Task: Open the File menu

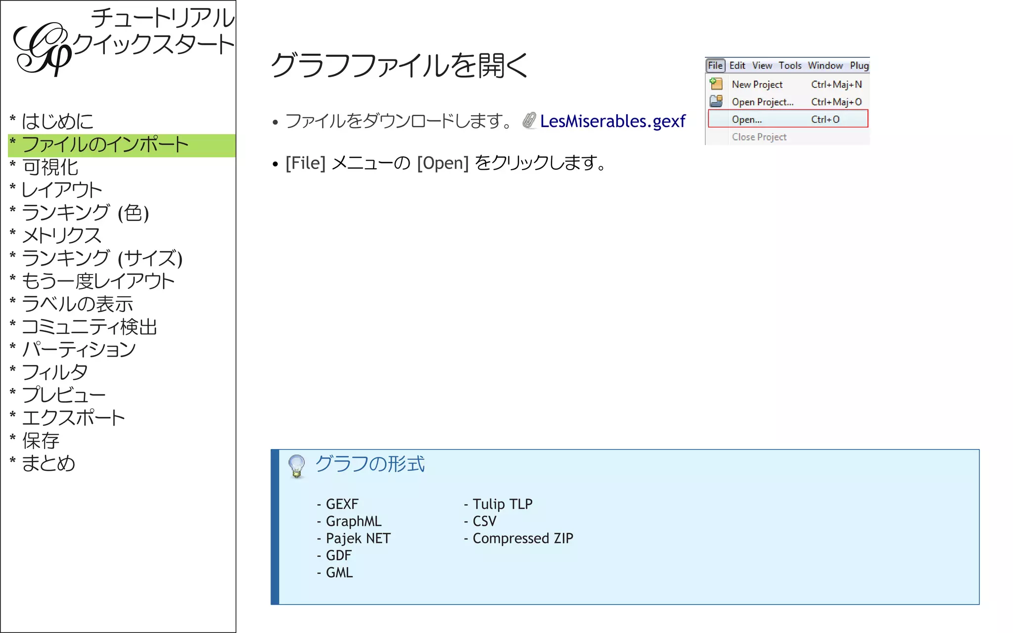Action: (715, 65)
